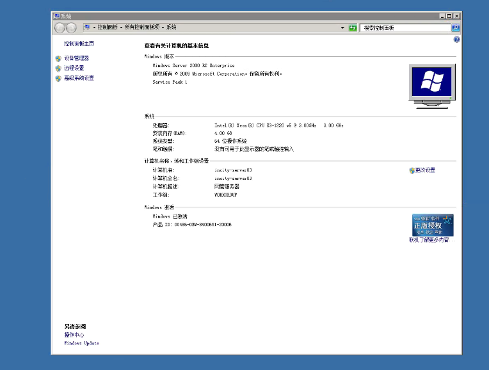The height and width of the screenshot is (370, 489).
Task: Focus the 搜索控制面板 search field
Action: pos(405,28)
